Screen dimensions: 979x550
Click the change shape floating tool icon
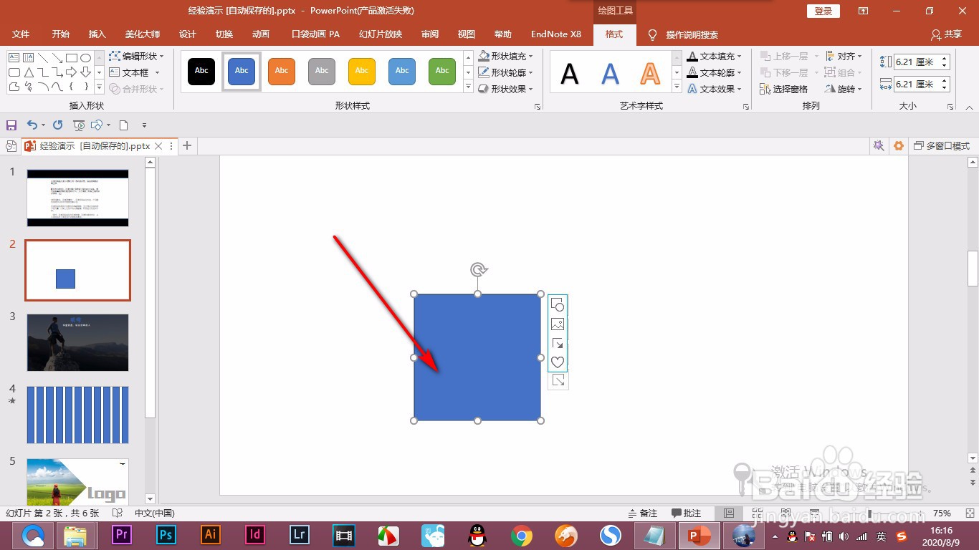[x=558, y=305]
